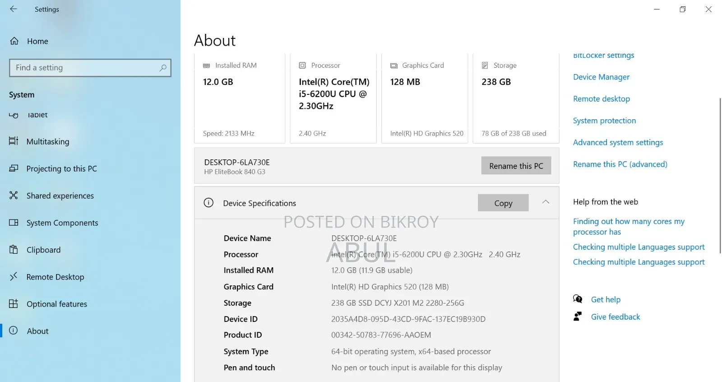Open first Checking multiple Languages support link
Screen dimensions: 722x382
click(x=639, y=247)
